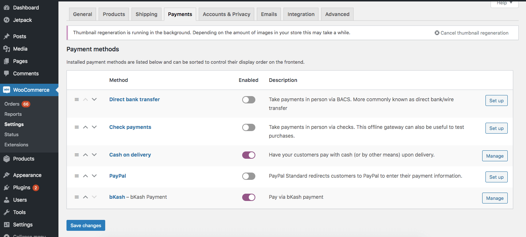Cancel thumbnail regeneration
The image size is (526, 237).
click(x=472, y=33)
